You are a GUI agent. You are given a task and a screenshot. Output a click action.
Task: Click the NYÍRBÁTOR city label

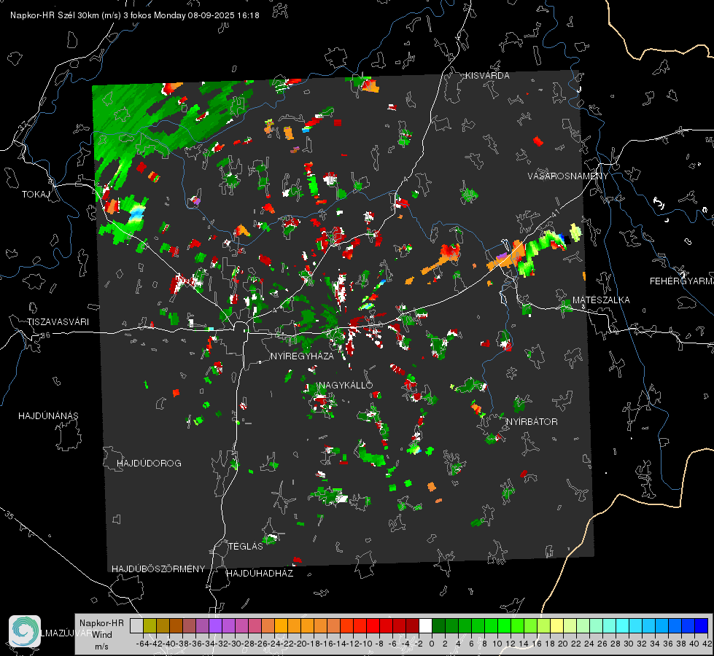pos(532,422)
